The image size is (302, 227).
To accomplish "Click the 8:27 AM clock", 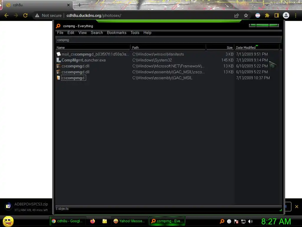I will (276, 221).
